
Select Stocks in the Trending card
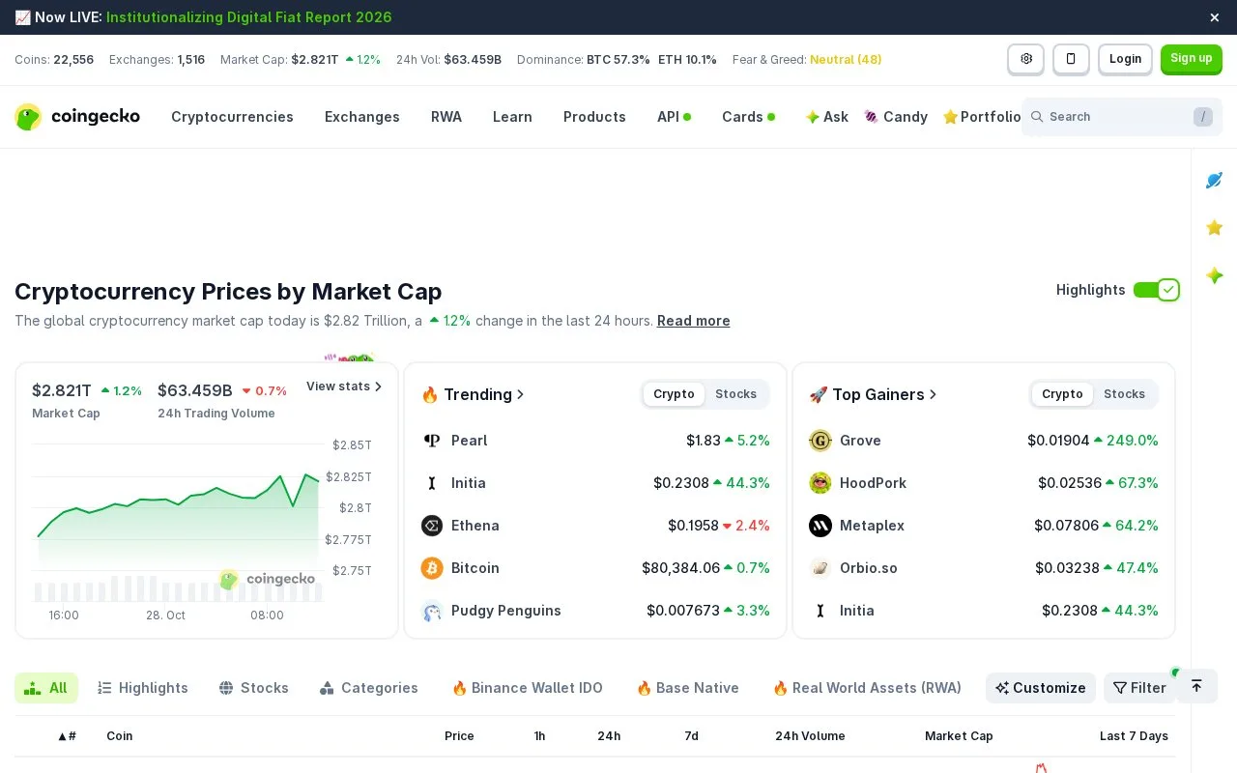coord(735,394)
